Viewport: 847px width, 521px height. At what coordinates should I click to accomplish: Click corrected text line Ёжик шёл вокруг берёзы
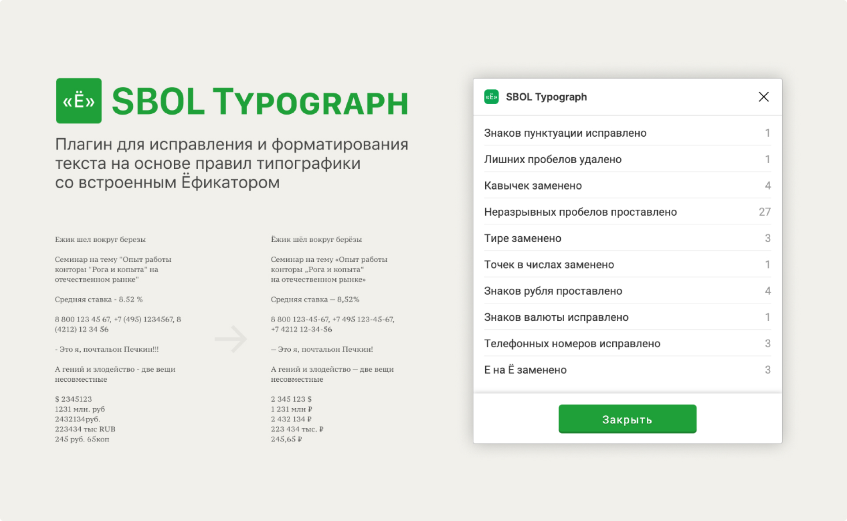tap(316, 240)
